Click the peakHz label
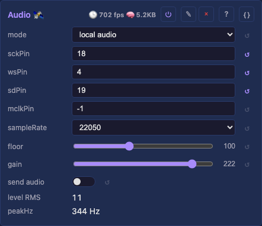 coord(20,211)
